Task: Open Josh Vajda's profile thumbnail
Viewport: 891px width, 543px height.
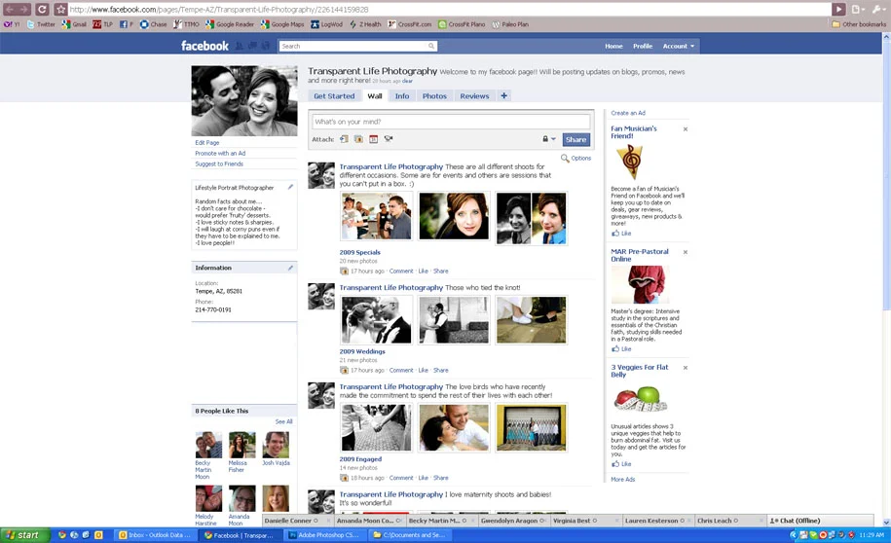Action: (276, 445)
